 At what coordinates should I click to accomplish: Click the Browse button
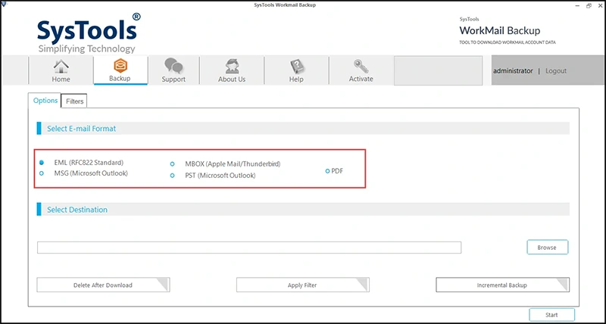coord(547,248)
